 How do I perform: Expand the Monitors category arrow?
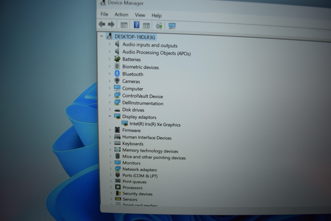click(x=110, y=162)
